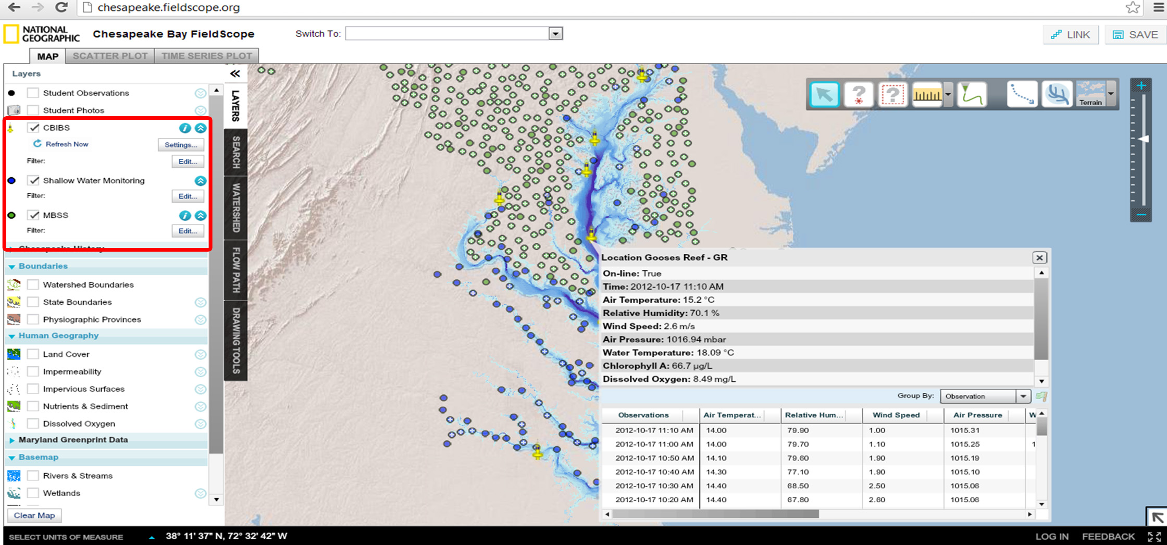Click the blue watershed tool icon
This screenshot has height=545, width=1167.
coord(1057,95)
